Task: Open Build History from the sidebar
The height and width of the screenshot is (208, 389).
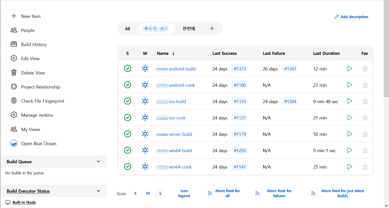Action: (34, 45)
